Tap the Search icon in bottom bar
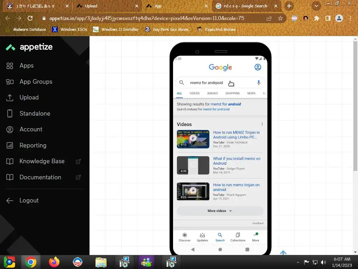Image resolution: width=358 pixels, height=269 pixels. (x=220, y=237)
